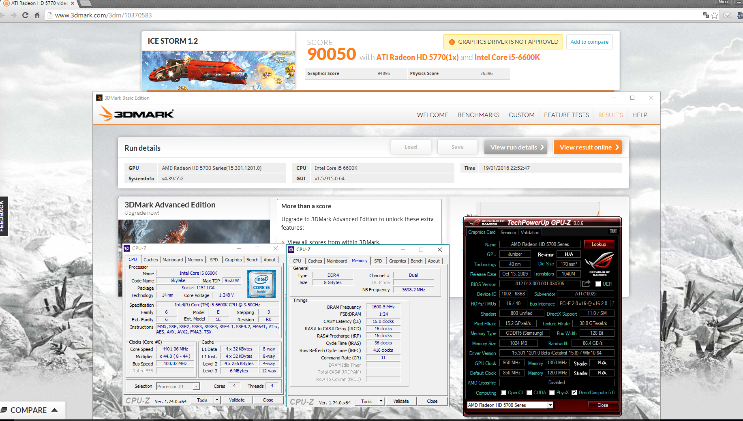743x421 pixels.
Task: Open the WELCOME tab in 3DMark
Action: [433, 115]
